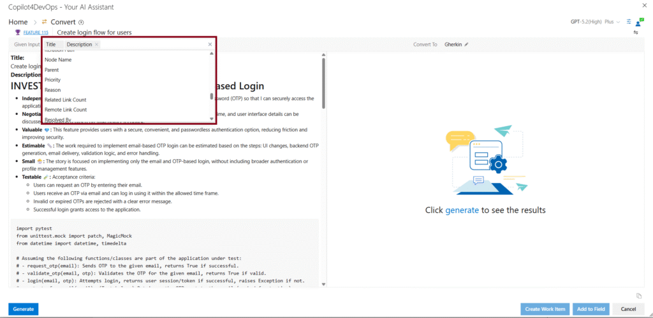Click the Add to Field button

tap(591, 309)
